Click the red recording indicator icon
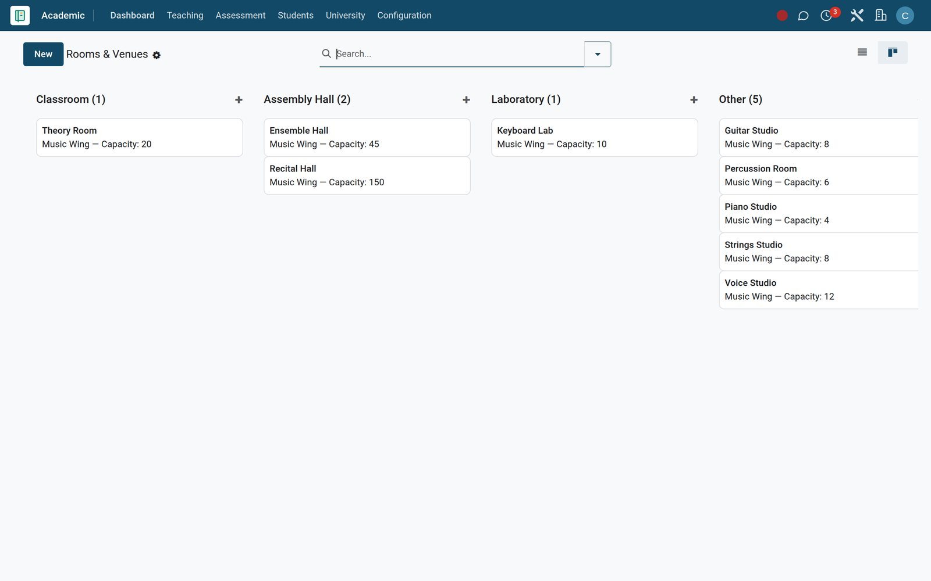The image size is (931, 581). pos(782,16)
